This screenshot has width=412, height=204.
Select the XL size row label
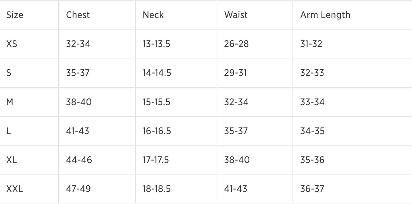click(x=12, y=160)
